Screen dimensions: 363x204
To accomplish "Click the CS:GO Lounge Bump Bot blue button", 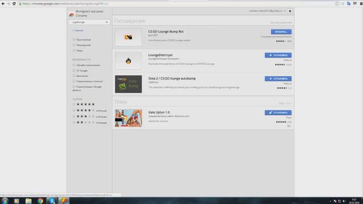I will pos(281,32).
